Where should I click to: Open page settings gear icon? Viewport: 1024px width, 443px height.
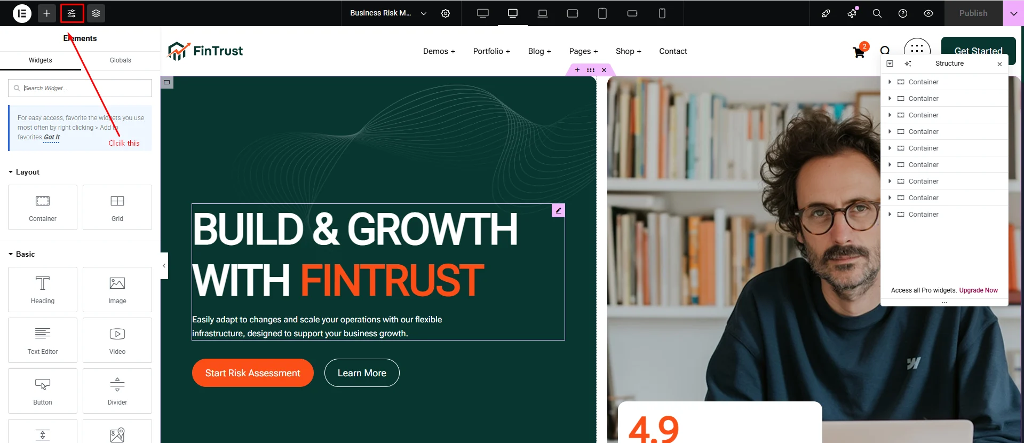(446, 13)
